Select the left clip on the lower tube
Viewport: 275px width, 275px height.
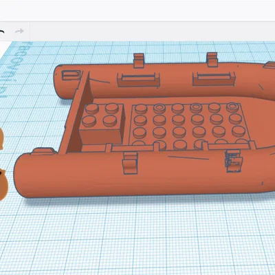[x=130, y=163]
